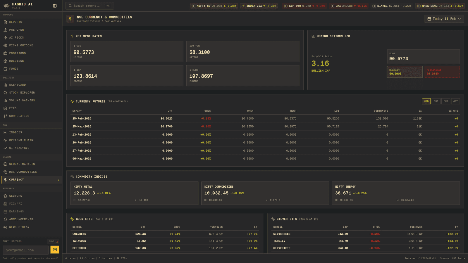
Task: Select USD currency futures filter
Action: tap(426, 101)
